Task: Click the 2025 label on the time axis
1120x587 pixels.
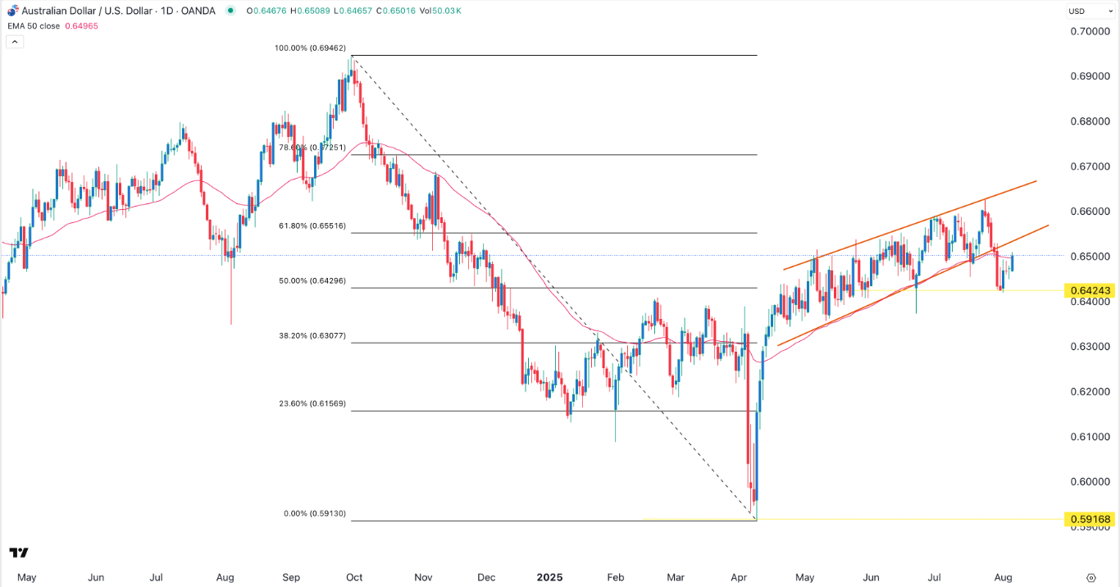Action: [x=549, y=577]
